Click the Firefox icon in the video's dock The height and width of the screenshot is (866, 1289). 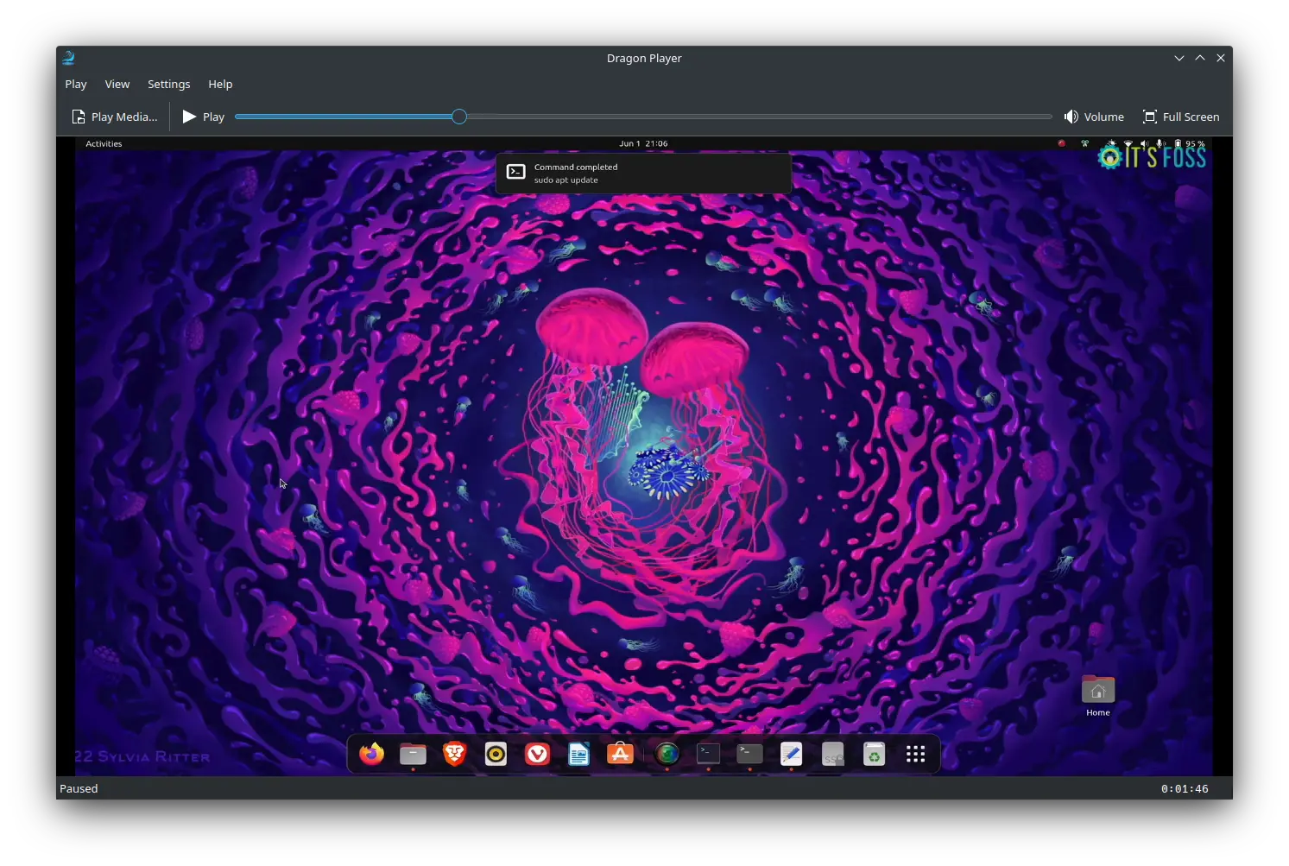371,754
